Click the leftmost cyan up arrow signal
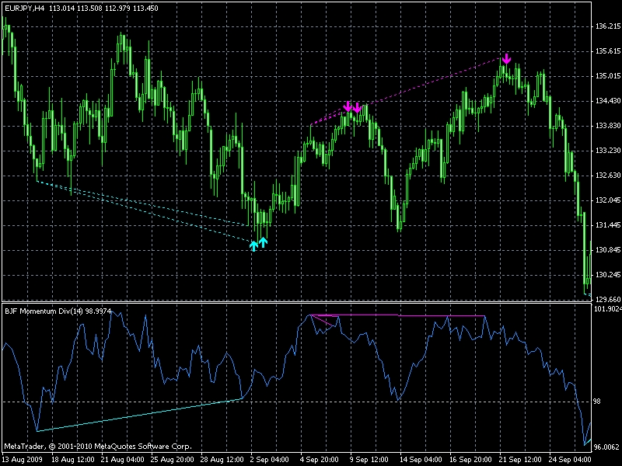The width and height of the screenshot is (622, 466). (x=253, y=246)
